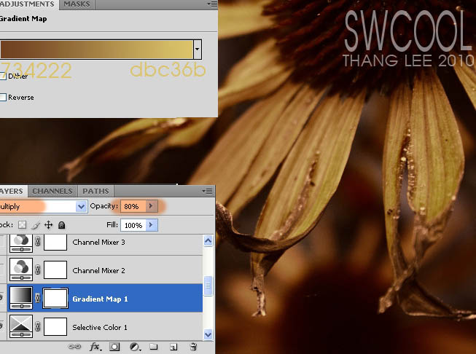This screenshot has height=354, width=476.
Task: Enable the Dither checkbox
Action: point(3,76)
